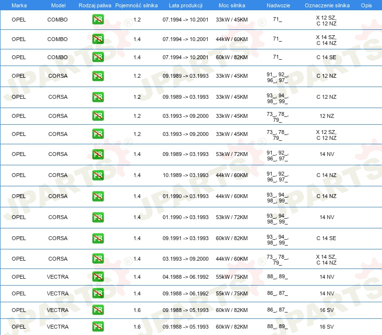Click 53kW / 72KM in the 09.1989 CORSA row
382x335 pixels.
click(232, 154)
